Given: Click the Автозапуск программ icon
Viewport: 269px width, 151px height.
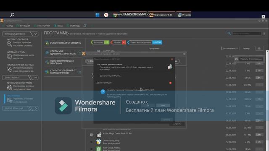Looking at the screenshot, I should (x=9, y=88).
